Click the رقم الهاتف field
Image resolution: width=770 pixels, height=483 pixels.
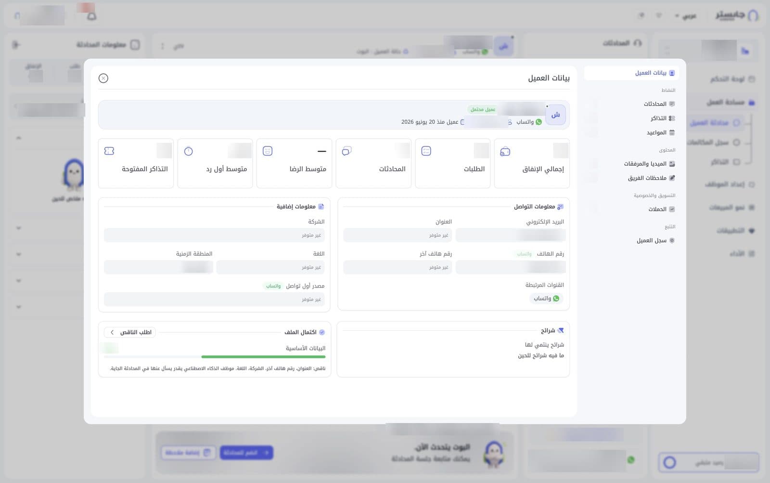click(511, 267)
